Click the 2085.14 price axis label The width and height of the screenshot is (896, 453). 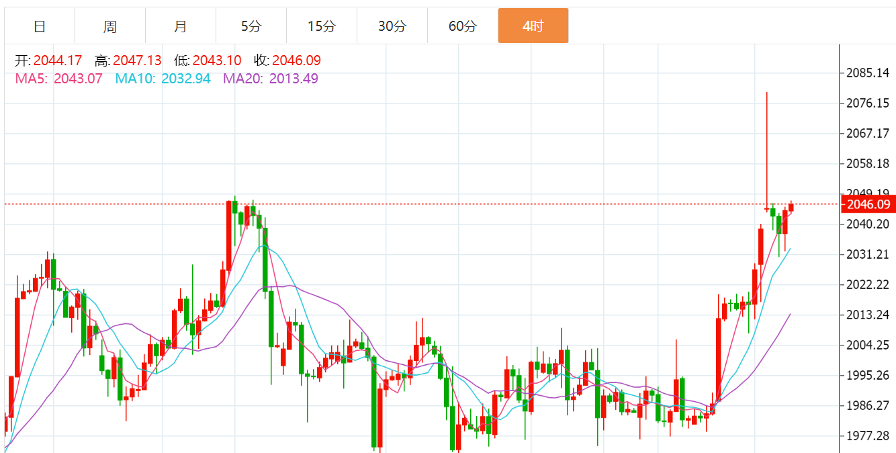(868, 73)
